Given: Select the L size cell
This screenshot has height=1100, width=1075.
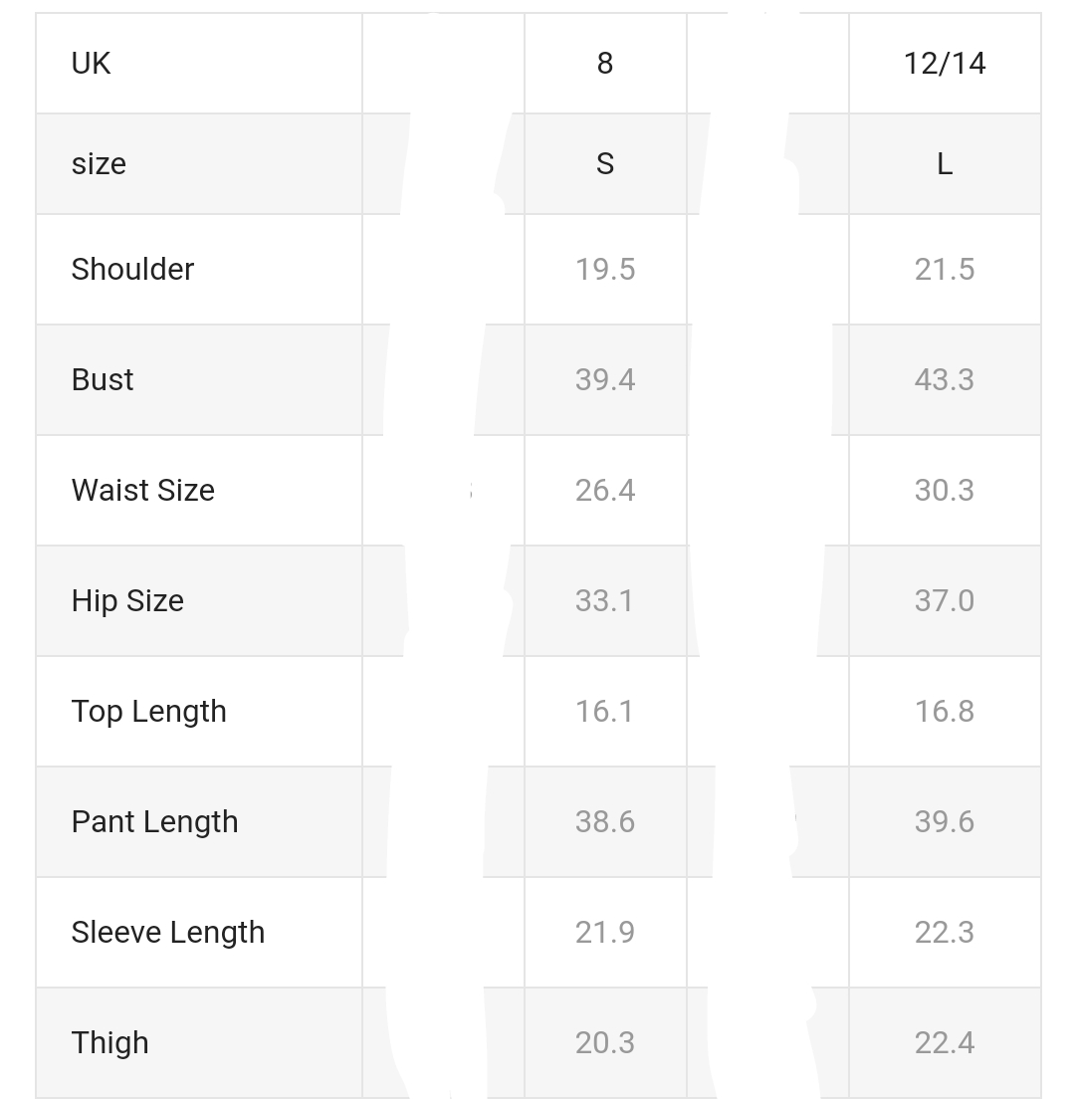Looking at the screenshot, I should pyautogui.click(x=945, y=164).
